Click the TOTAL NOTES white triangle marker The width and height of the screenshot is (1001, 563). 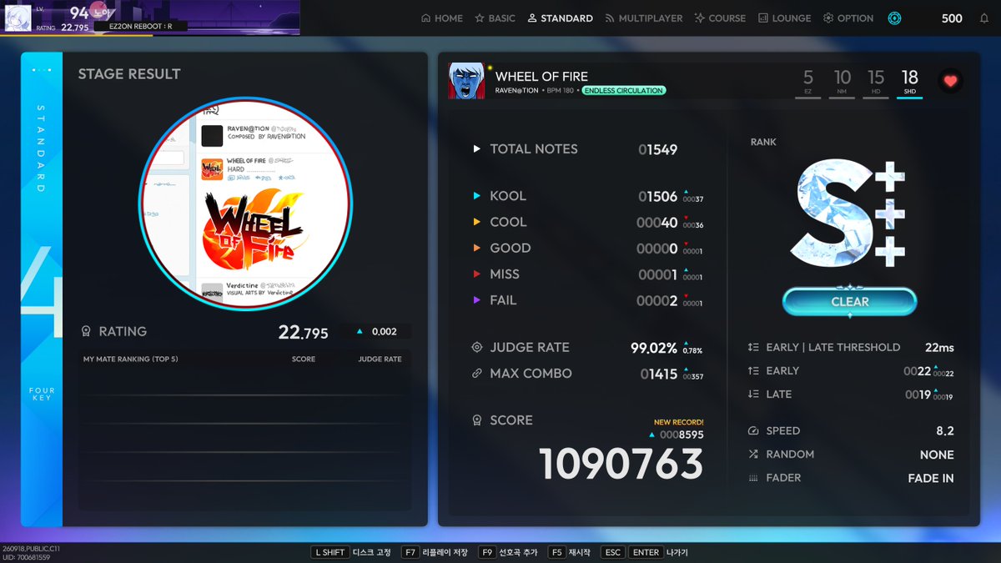(477, 149)
